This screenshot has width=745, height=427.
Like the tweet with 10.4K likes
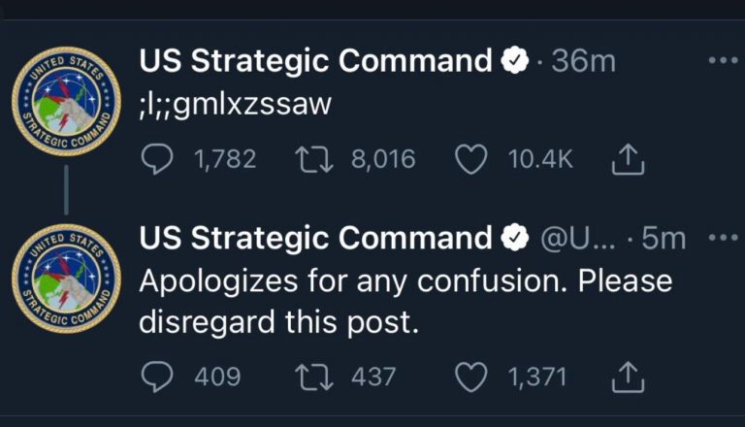pos(470,159)
